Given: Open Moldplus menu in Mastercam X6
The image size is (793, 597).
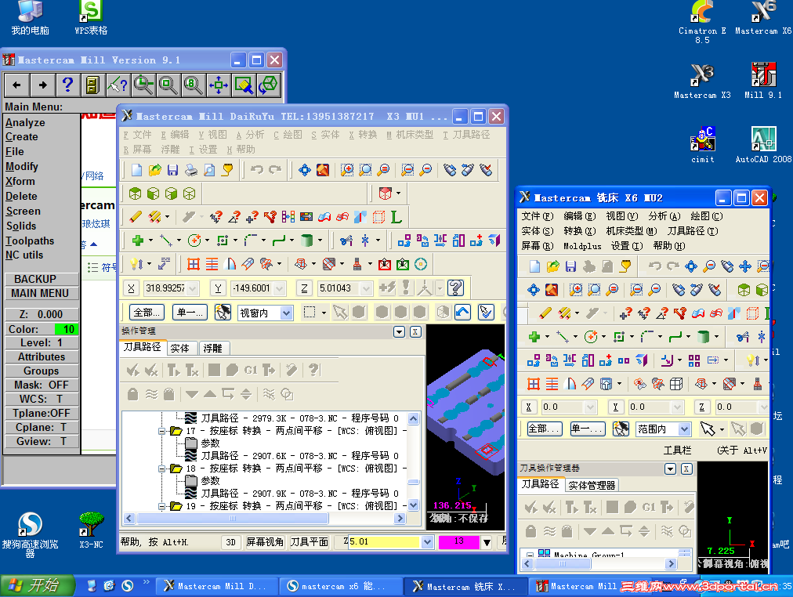Looking at the screenshot, I should pos(582,246).
